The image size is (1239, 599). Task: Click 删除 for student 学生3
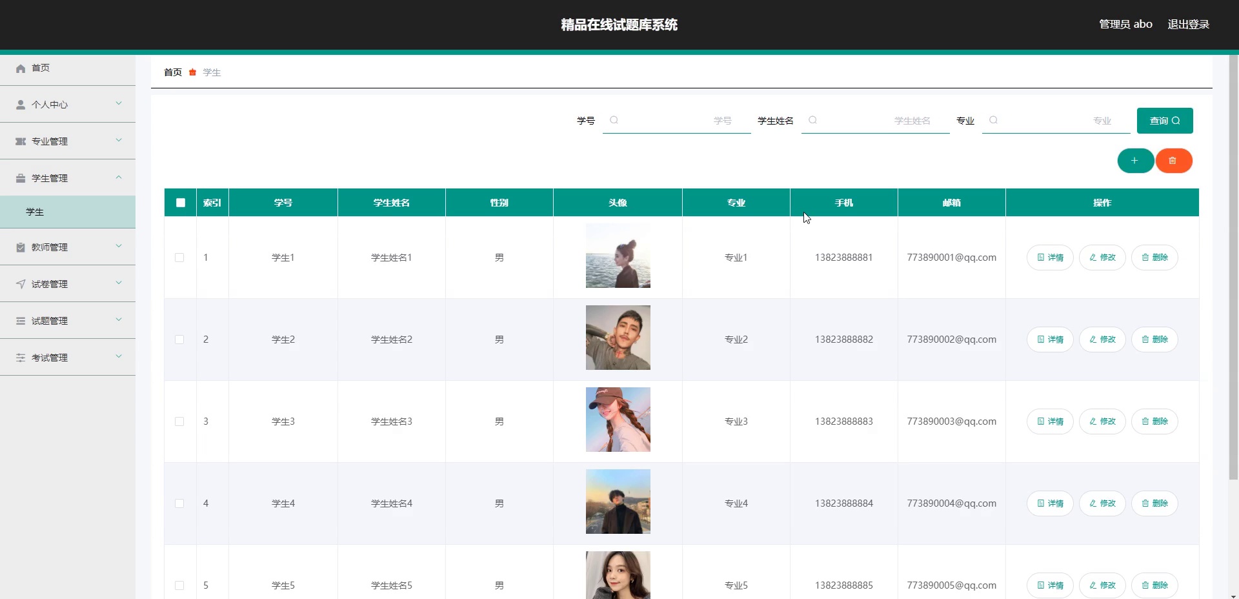tap(1154, 421)
